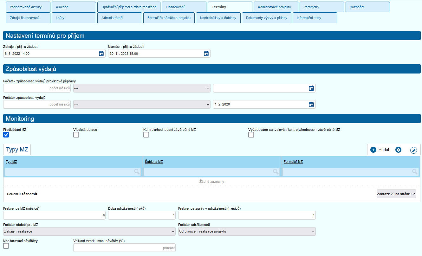
Task: Click the pencil edit icon in Typy MZ
Action: pos(413,150)
